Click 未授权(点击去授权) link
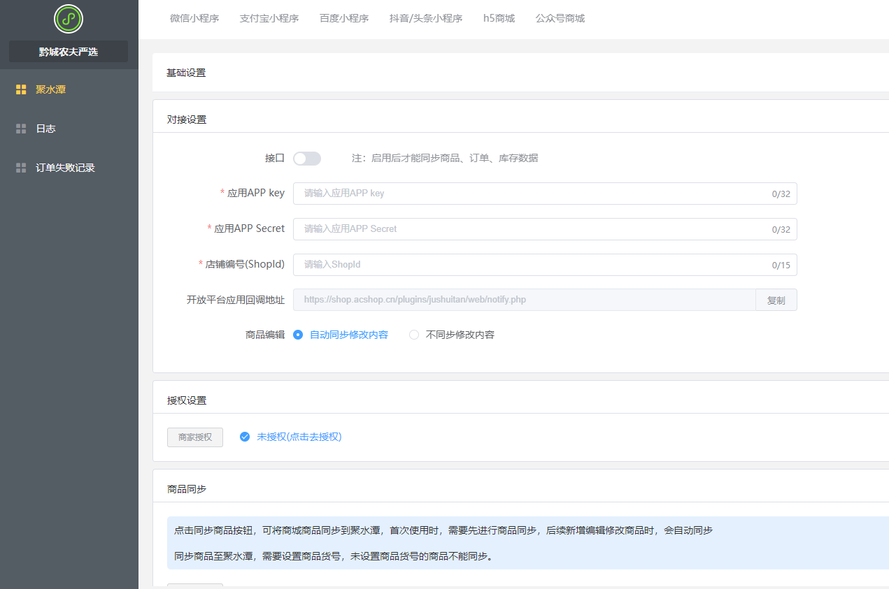 coord(299,437)
